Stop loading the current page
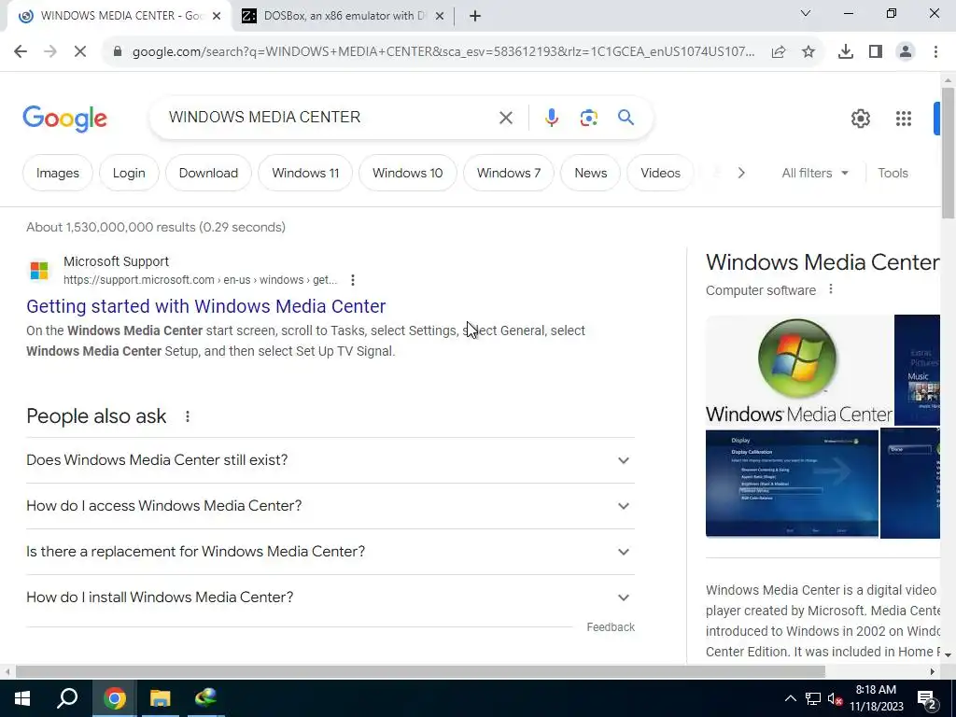The width and height of the screenshot is (956, 717). [80, 52]
